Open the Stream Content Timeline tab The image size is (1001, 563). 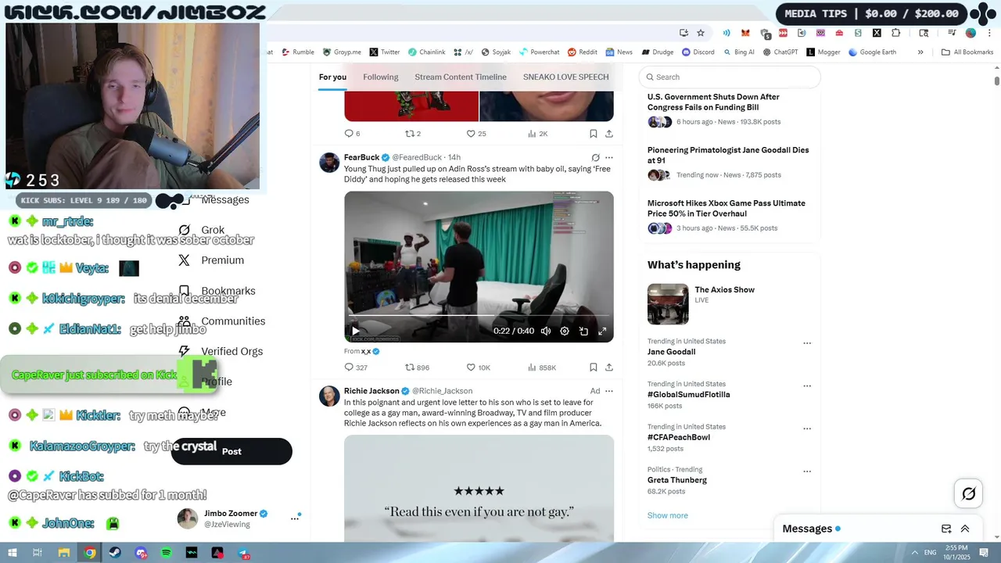tap(461, 77)
